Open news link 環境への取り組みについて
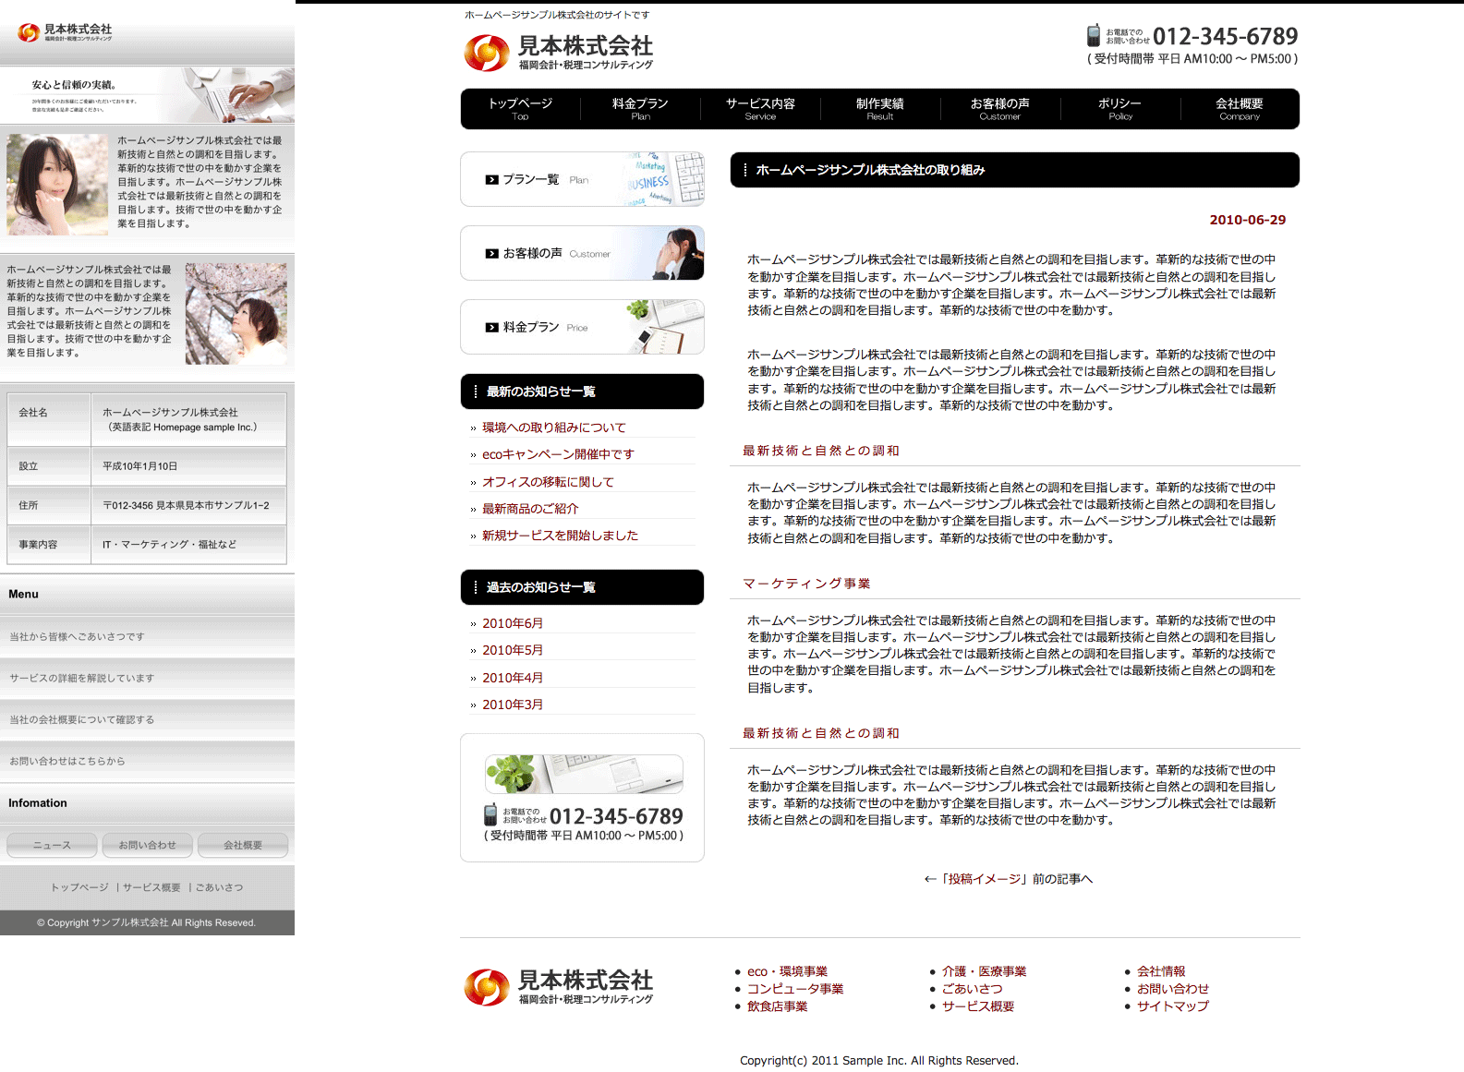1464x1072 pixels. pos(553,428)
